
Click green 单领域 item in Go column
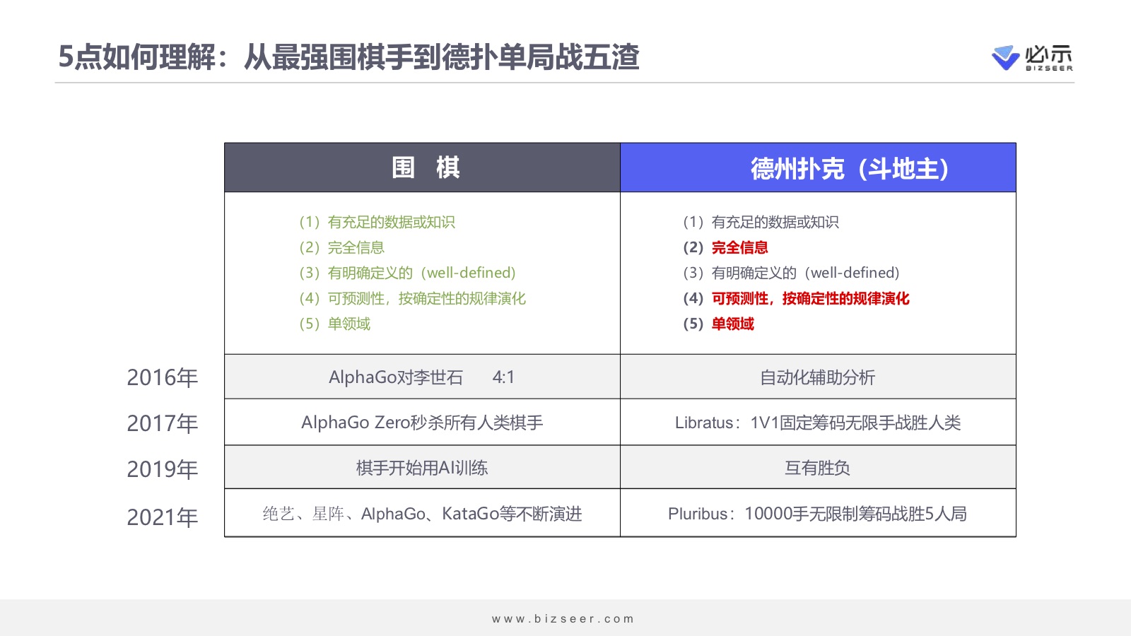coord(348,324)
